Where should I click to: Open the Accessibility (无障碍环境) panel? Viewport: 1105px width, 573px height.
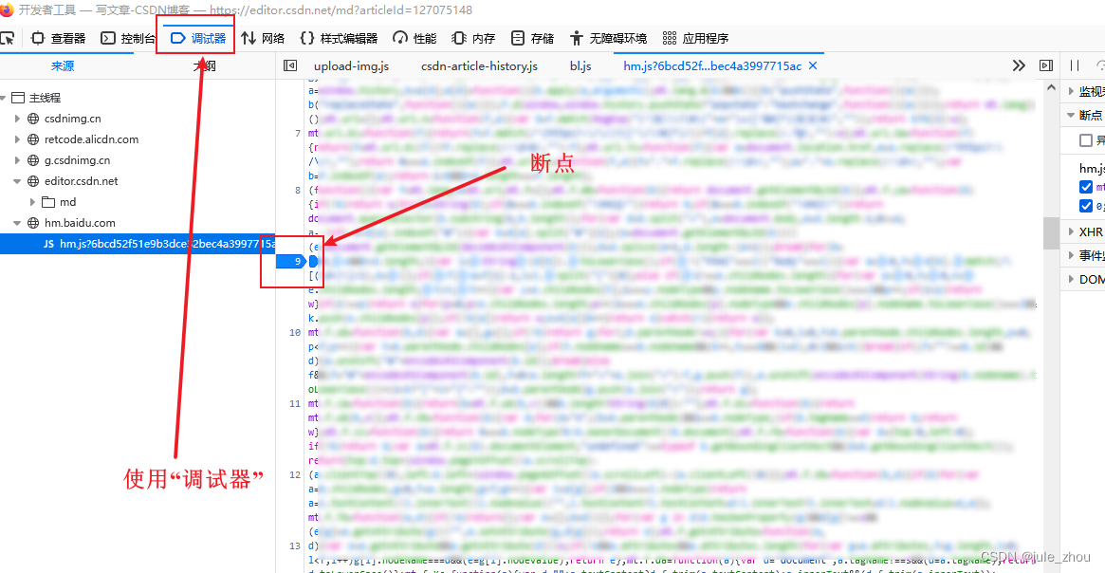coord(608,38)
